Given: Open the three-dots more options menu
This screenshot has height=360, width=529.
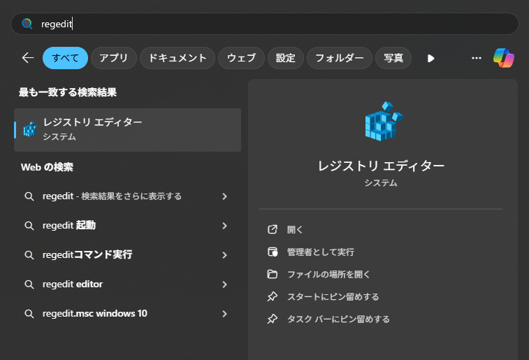Looking at the screenshot, I should (477, 58).
